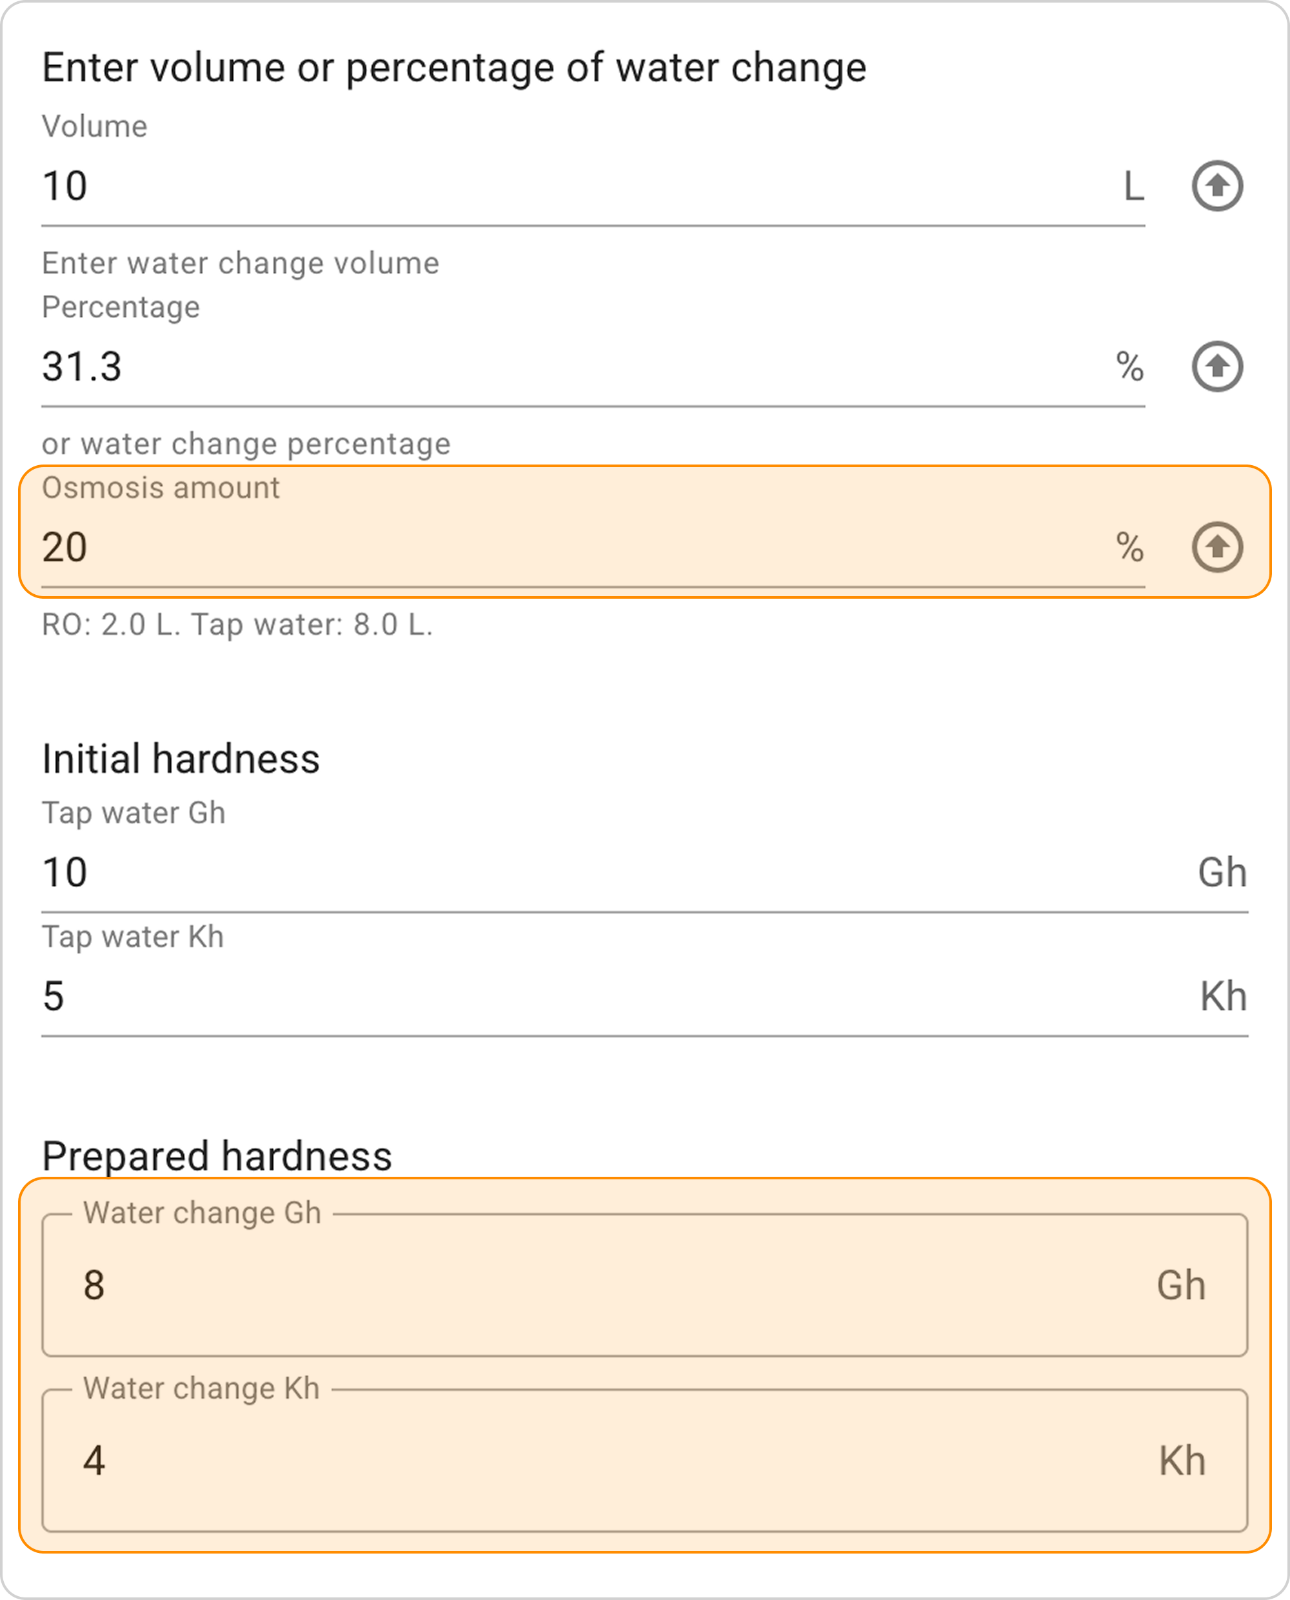The width and height of the screenshot is (1290, 1600).
Task: Click the or water change percentage hint
Action: click(246, 444)
